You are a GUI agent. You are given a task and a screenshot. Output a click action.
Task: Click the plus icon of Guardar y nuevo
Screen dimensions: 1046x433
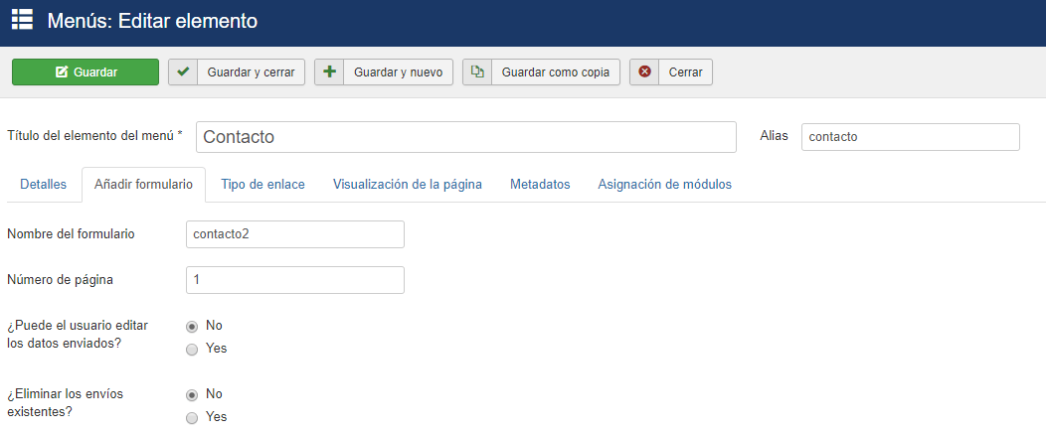tap(329, 72)
